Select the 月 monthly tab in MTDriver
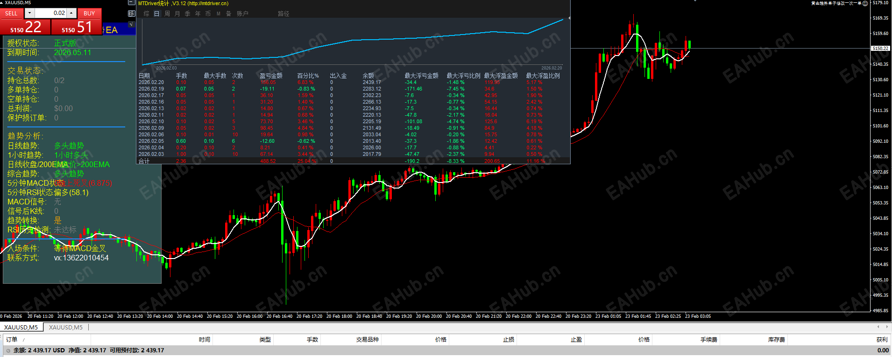Image resolution: width=892 pixels, height=357 pixels. [x=177, y=14]
